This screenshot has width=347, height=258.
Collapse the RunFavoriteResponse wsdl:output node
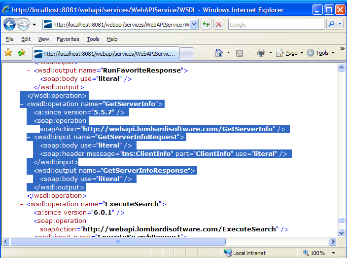click(x=29, y=71)
